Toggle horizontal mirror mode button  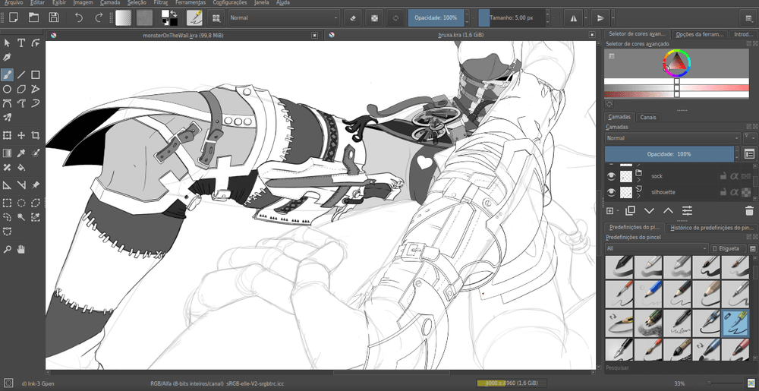pos(573,17)
